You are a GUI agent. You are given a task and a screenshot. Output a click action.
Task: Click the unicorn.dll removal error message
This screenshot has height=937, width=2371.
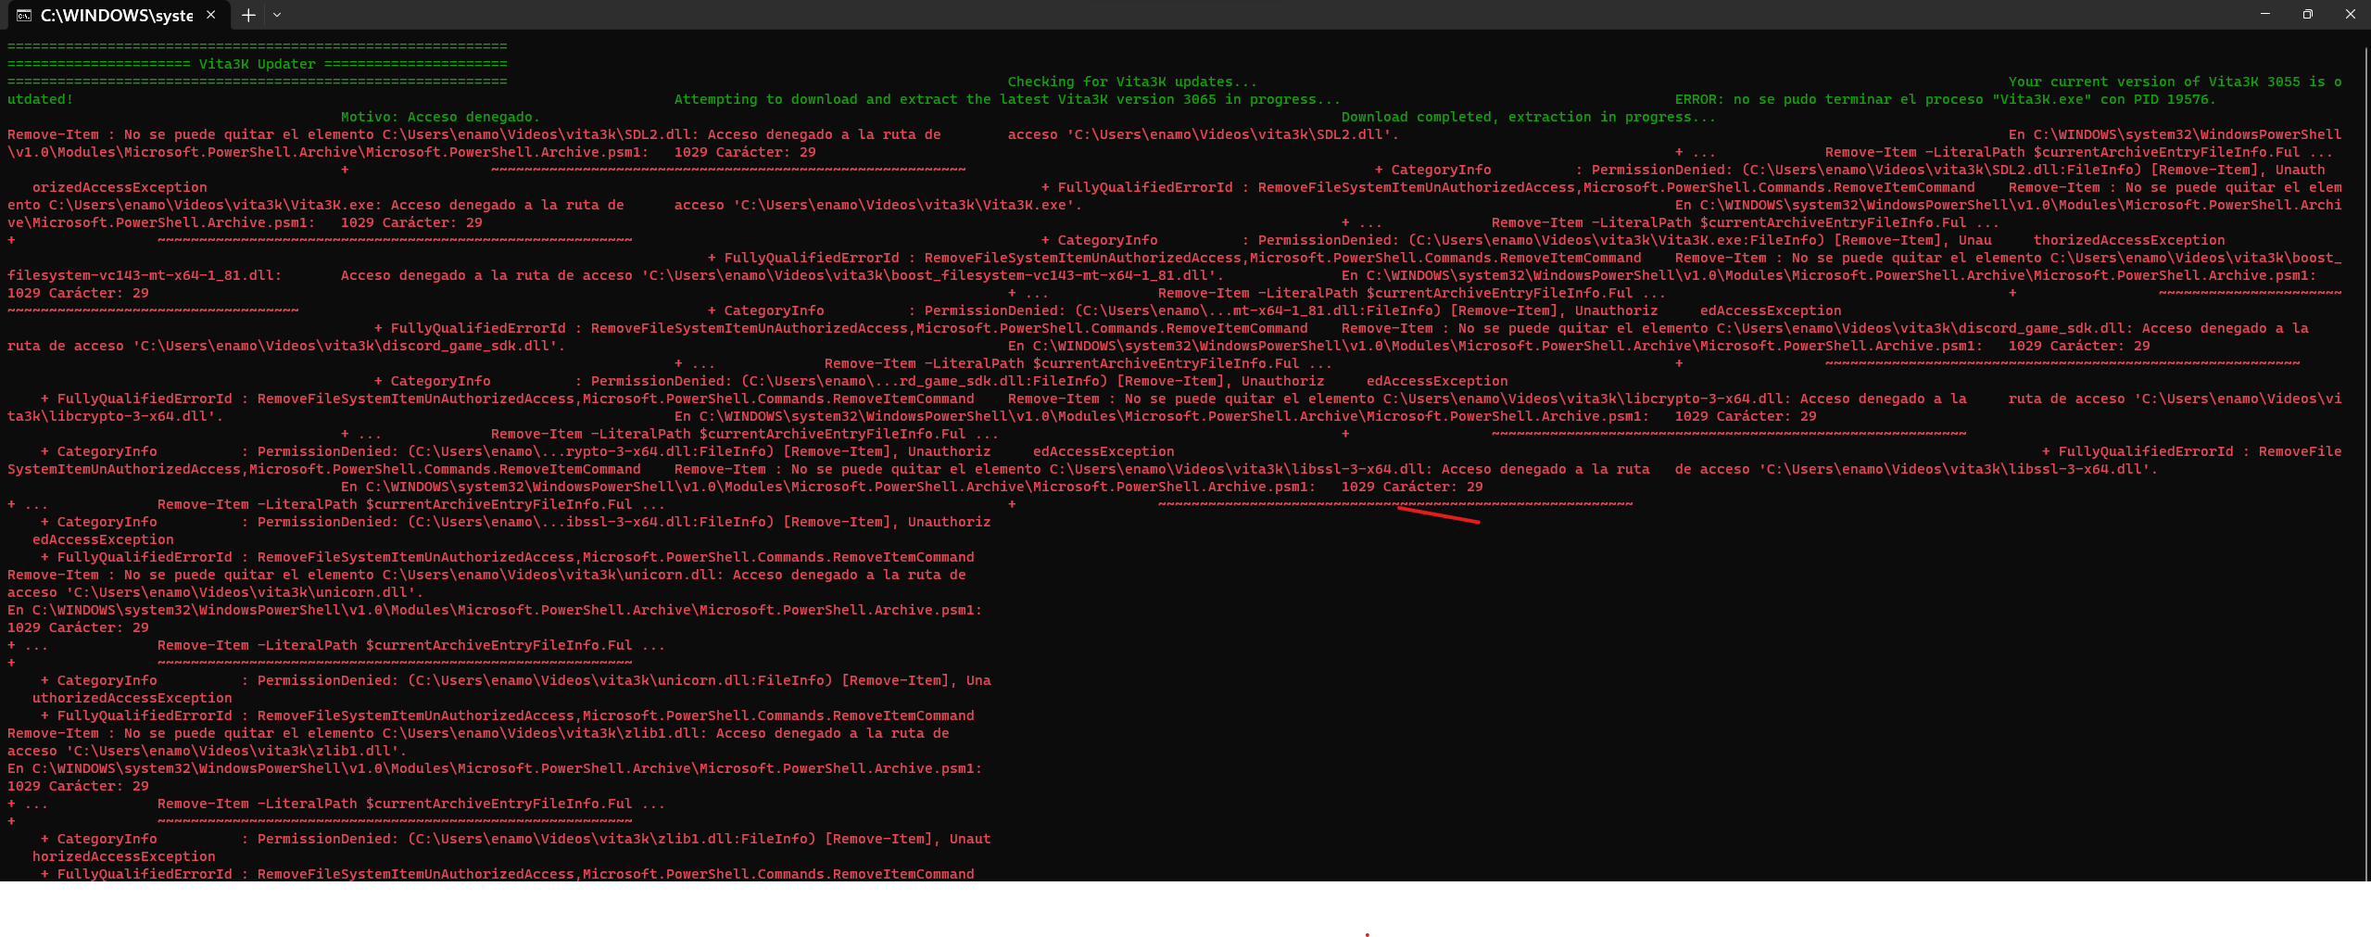click(482, 575)
